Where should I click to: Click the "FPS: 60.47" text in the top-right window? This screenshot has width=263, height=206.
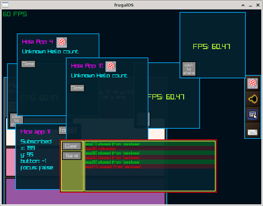tap(211, 46)
